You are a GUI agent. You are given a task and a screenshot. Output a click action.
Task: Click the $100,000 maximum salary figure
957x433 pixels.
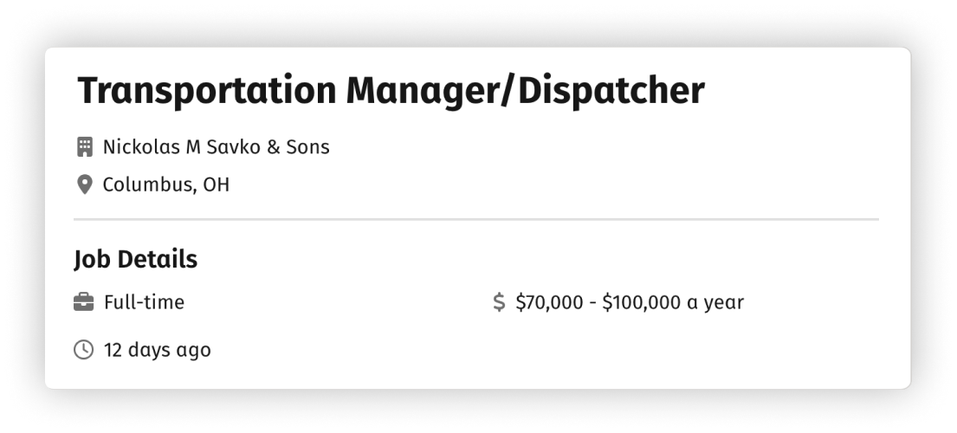pos(641,302)
